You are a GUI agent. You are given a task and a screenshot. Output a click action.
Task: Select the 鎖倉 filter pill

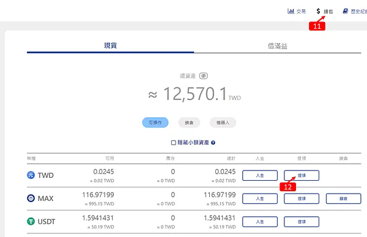tap(189, 123)
